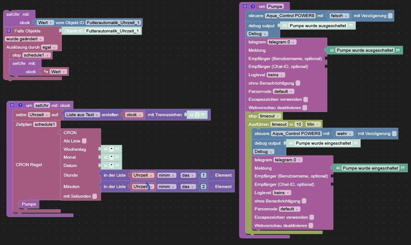Open the falsch boolean dropdown
Image resolution: width=411 pixels, height=245 pixels.
tap(340, 16)
